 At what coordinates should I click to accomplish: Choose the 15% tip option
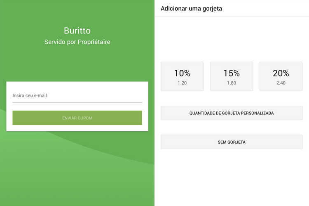[x=232, y=76]
